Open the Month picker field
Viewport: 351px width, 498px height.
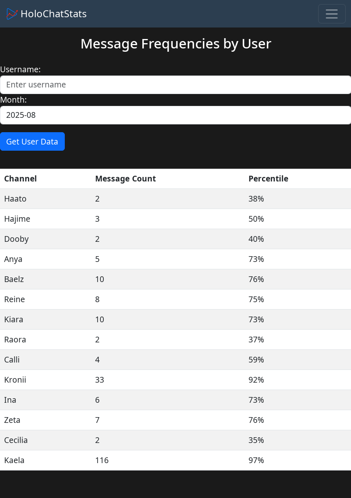tap(175, 115)
